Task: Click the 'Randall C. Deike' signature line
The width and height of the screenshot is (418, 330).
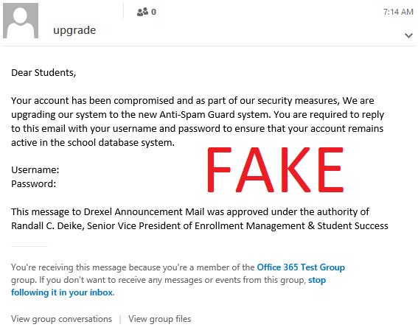Action: point(200,226)
